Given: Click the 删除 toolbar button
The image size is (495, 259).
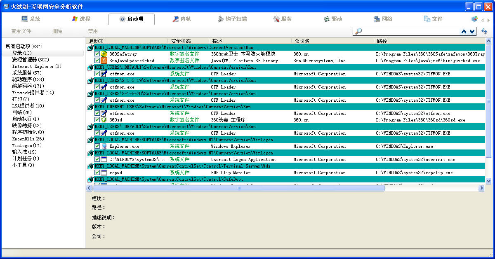Looking at the screenshot, I should 57,31.
